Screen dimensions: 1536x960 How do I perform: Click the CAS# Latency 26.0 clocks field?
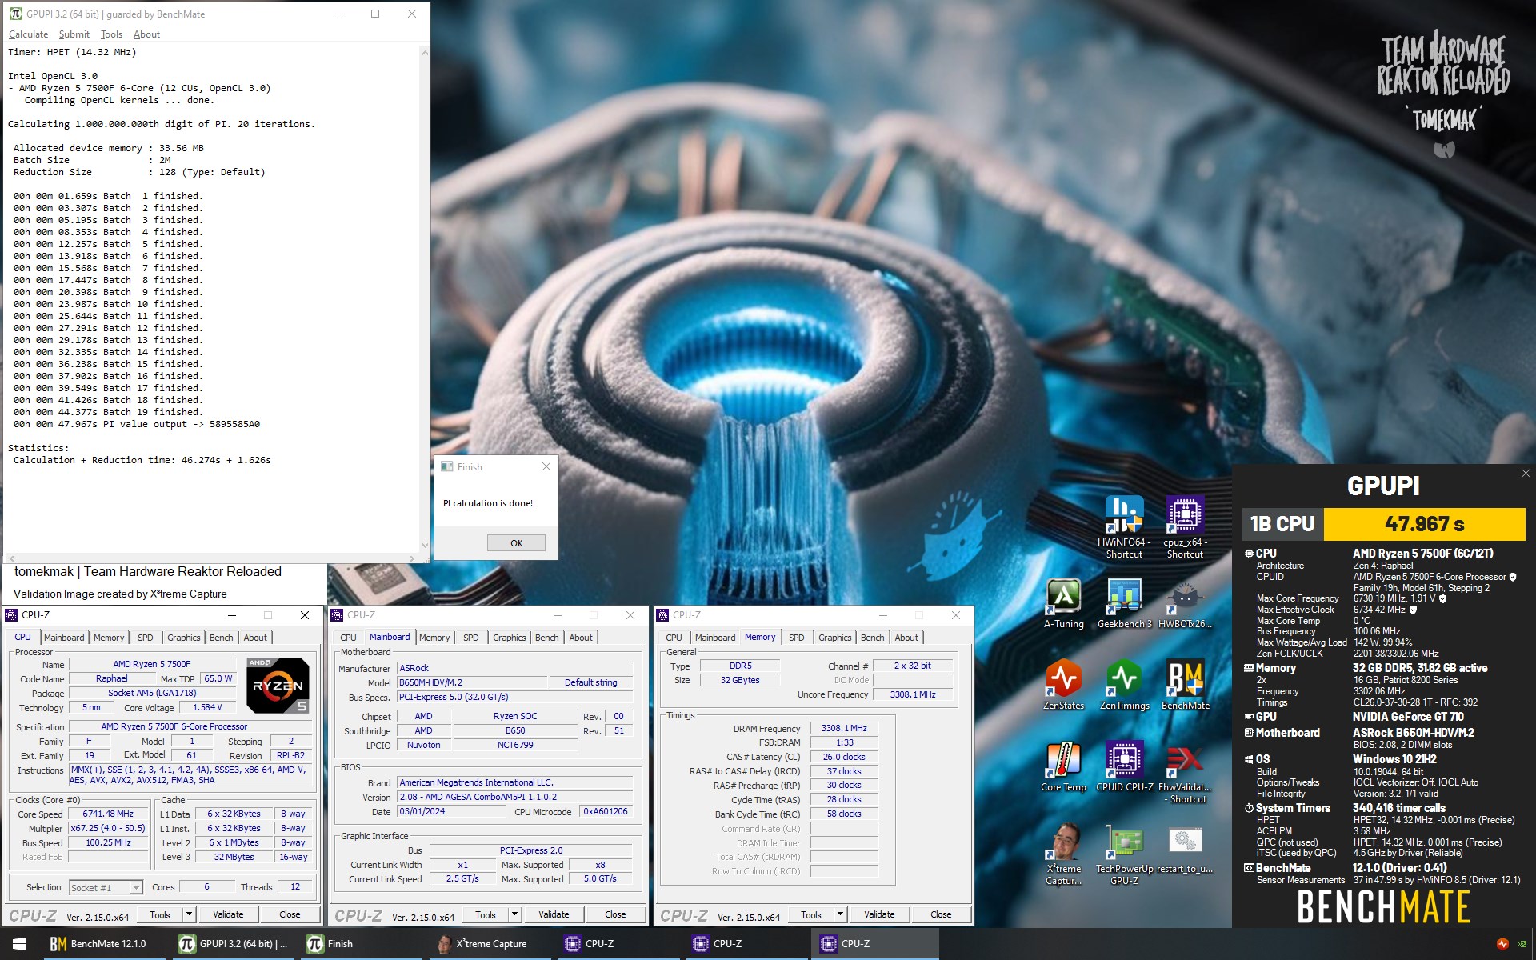844,757
